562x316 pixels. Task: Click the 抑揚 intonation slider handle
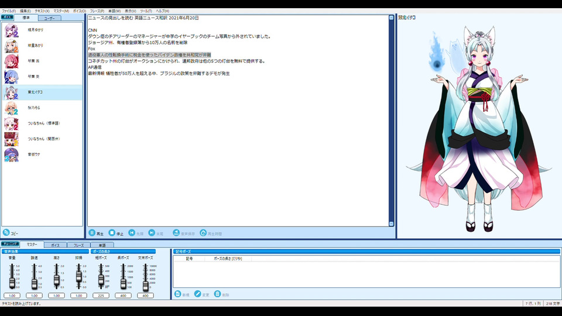[x=78, y=276]
